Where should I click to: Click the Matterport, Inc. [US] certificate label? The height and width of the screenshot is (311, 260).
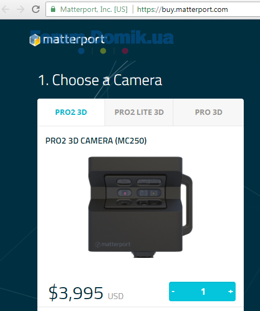click(94, 9)
